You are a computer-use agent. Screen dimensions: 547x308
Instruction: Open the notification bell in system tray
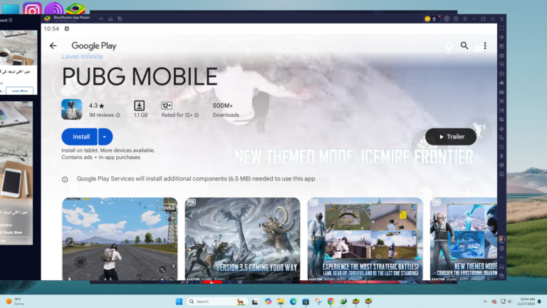click(x=539, y=302)
